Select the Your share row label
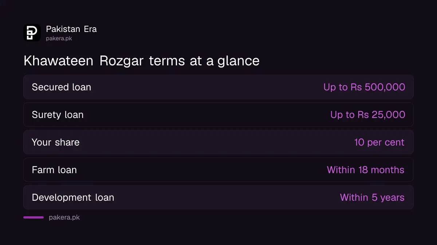437x245 pixels. 56,142
